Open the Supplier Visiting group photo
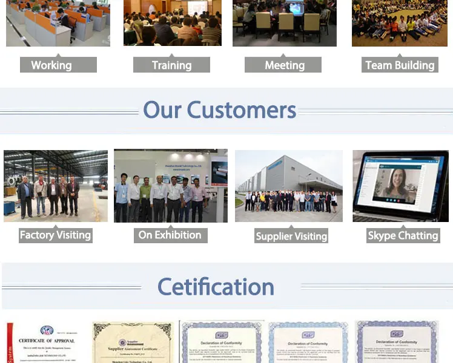 pos(289,186)
